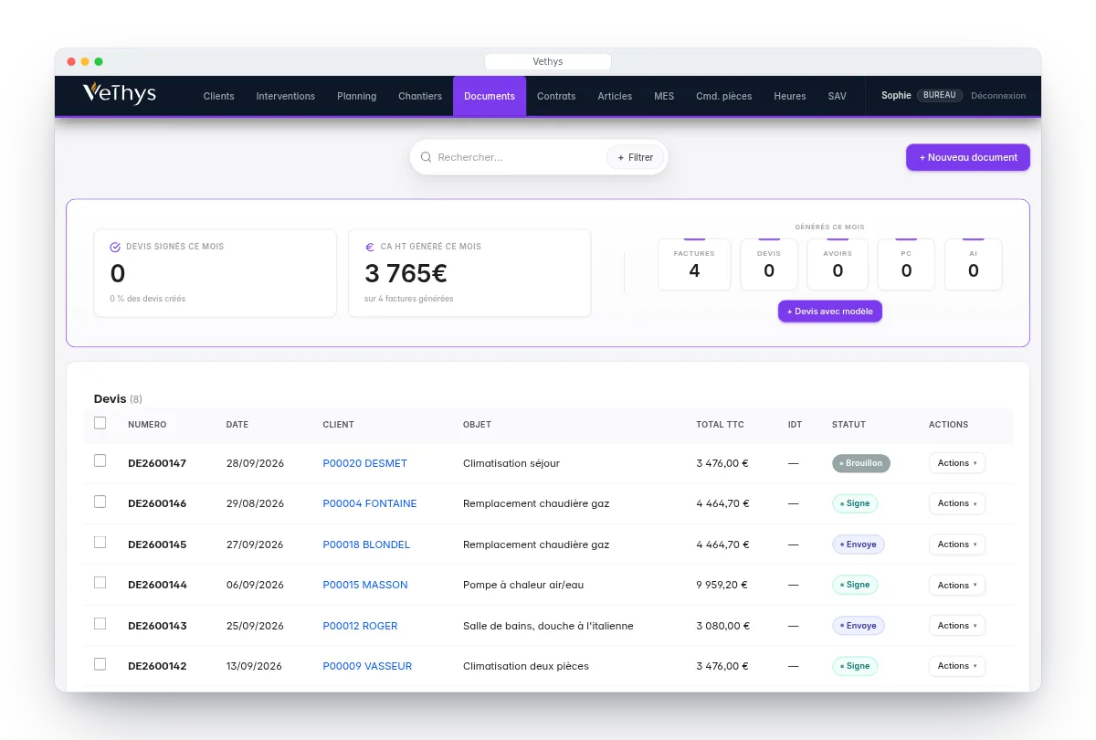Click the DATE column header
1096x740 pixels.
237,425
